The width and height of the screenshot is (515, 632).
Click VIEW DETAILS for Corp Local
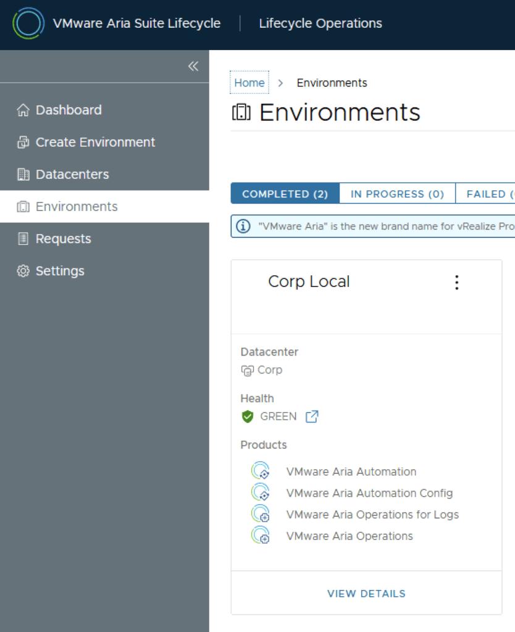tap(366, 594)
